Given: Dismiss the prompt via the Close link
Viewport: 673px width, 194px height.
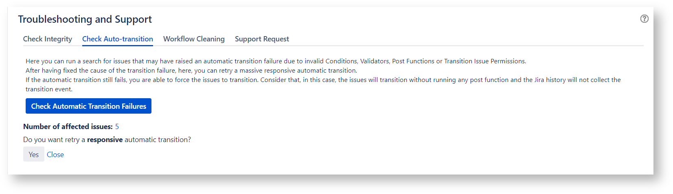Looking at the screenshot, I should pos(55,155).
